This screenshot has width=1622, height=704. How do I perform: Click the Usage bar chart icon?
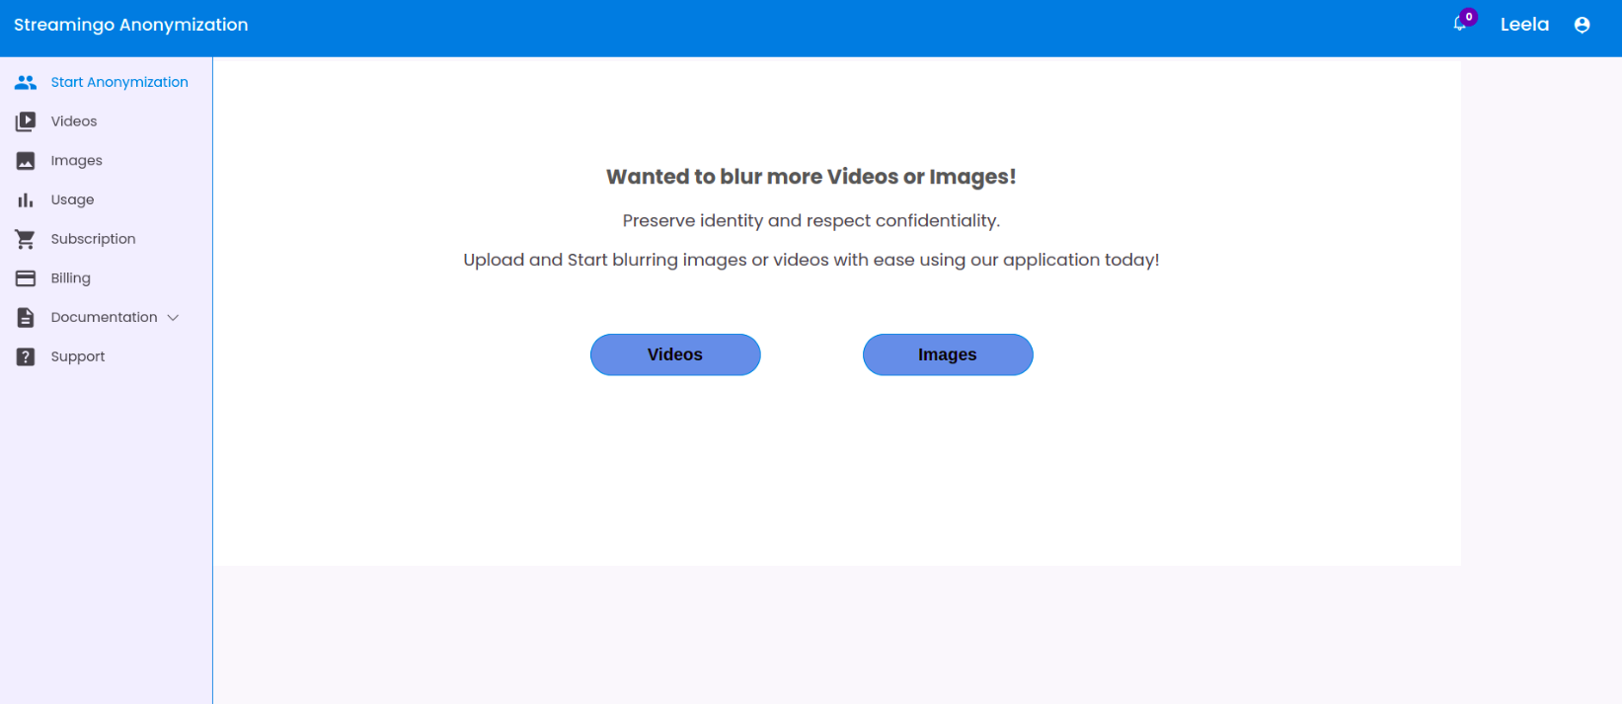(x=26, y=199)
